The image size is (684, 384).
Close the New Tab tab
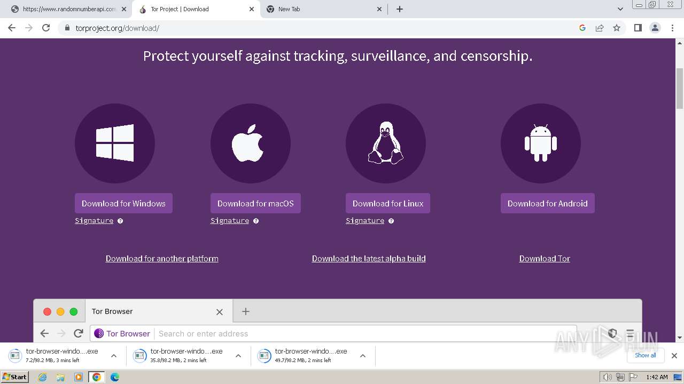click(x=379, y=9)
